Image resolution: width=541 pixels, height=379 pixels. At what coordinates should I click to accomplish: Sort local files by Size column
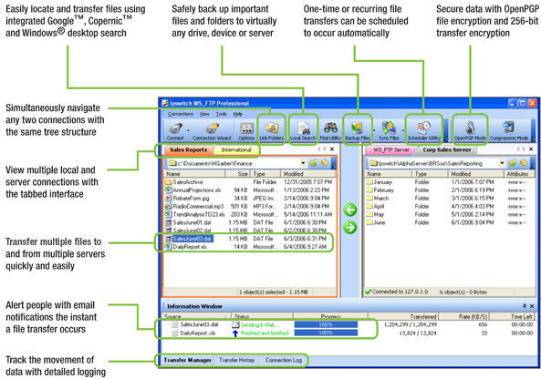(238, 174)
